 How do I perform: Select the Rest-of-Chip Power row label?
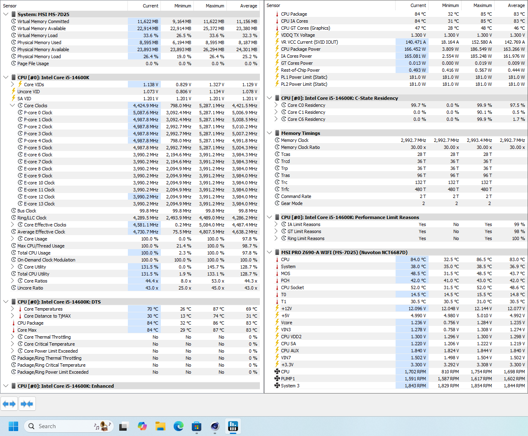300,70
